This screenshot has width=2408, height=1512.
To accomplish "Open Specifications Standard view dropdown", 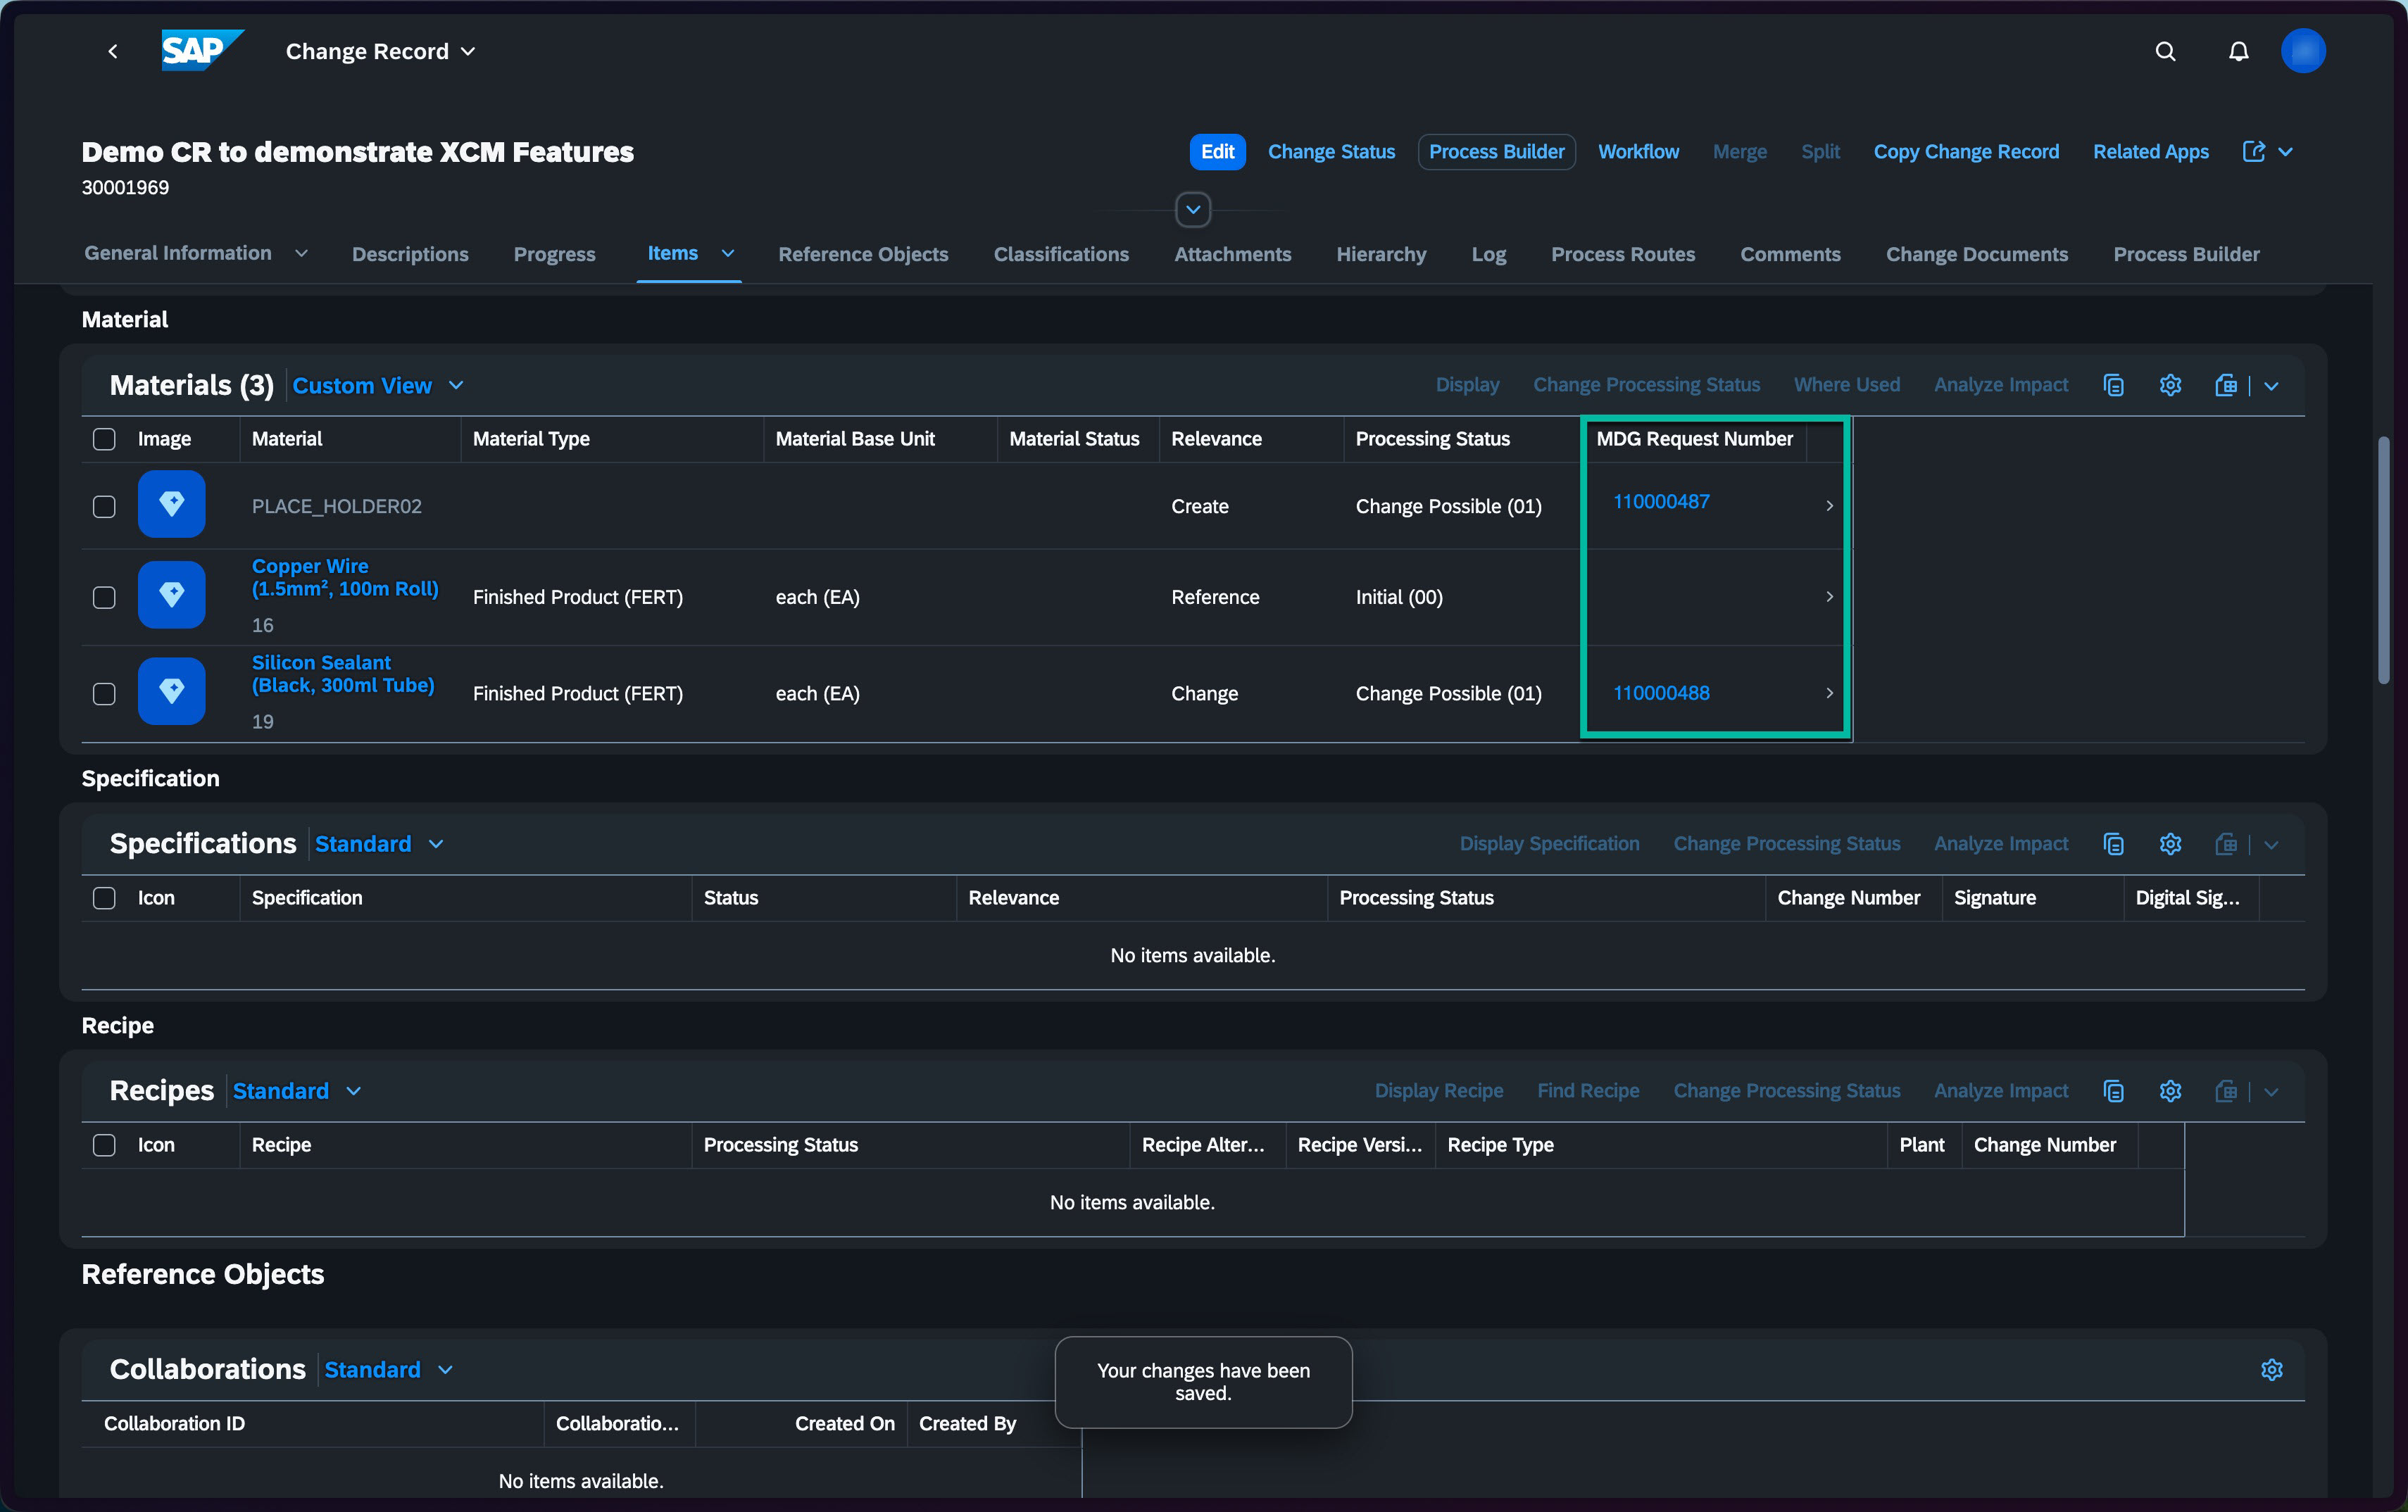I will click(436, 845).
